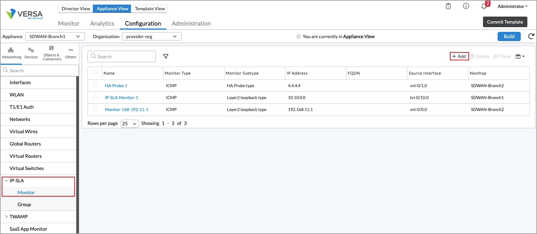The image size is (537, 234).
Task: Check the IP-SLA-Monitor-1 row checkbox
Action: (95, 97)
